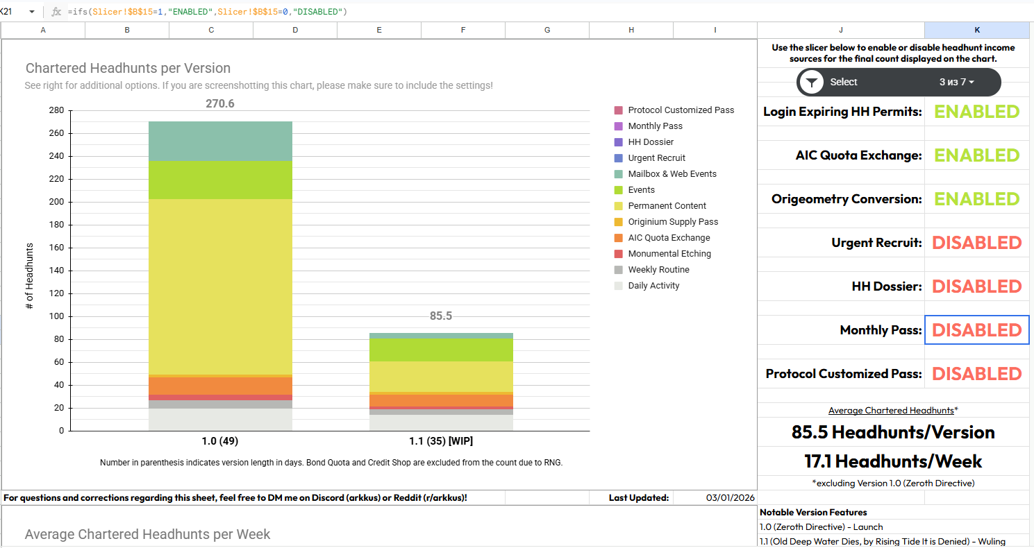Click the '1.0 (Zeroth Directive) - Launch' row

[894, 526]
